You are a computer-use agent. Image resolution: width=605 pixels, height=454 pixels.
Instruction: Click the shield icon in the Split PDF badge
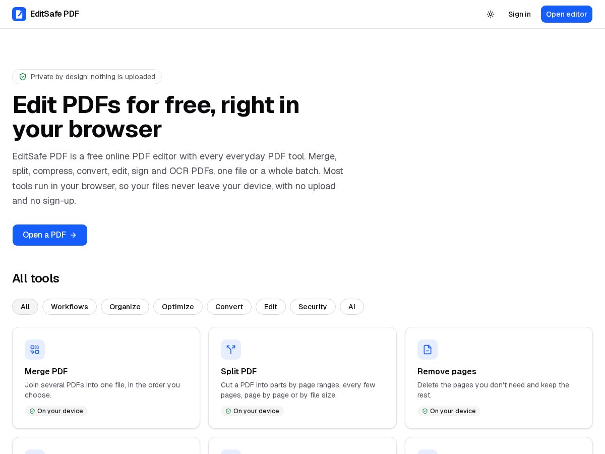[228, 411]
